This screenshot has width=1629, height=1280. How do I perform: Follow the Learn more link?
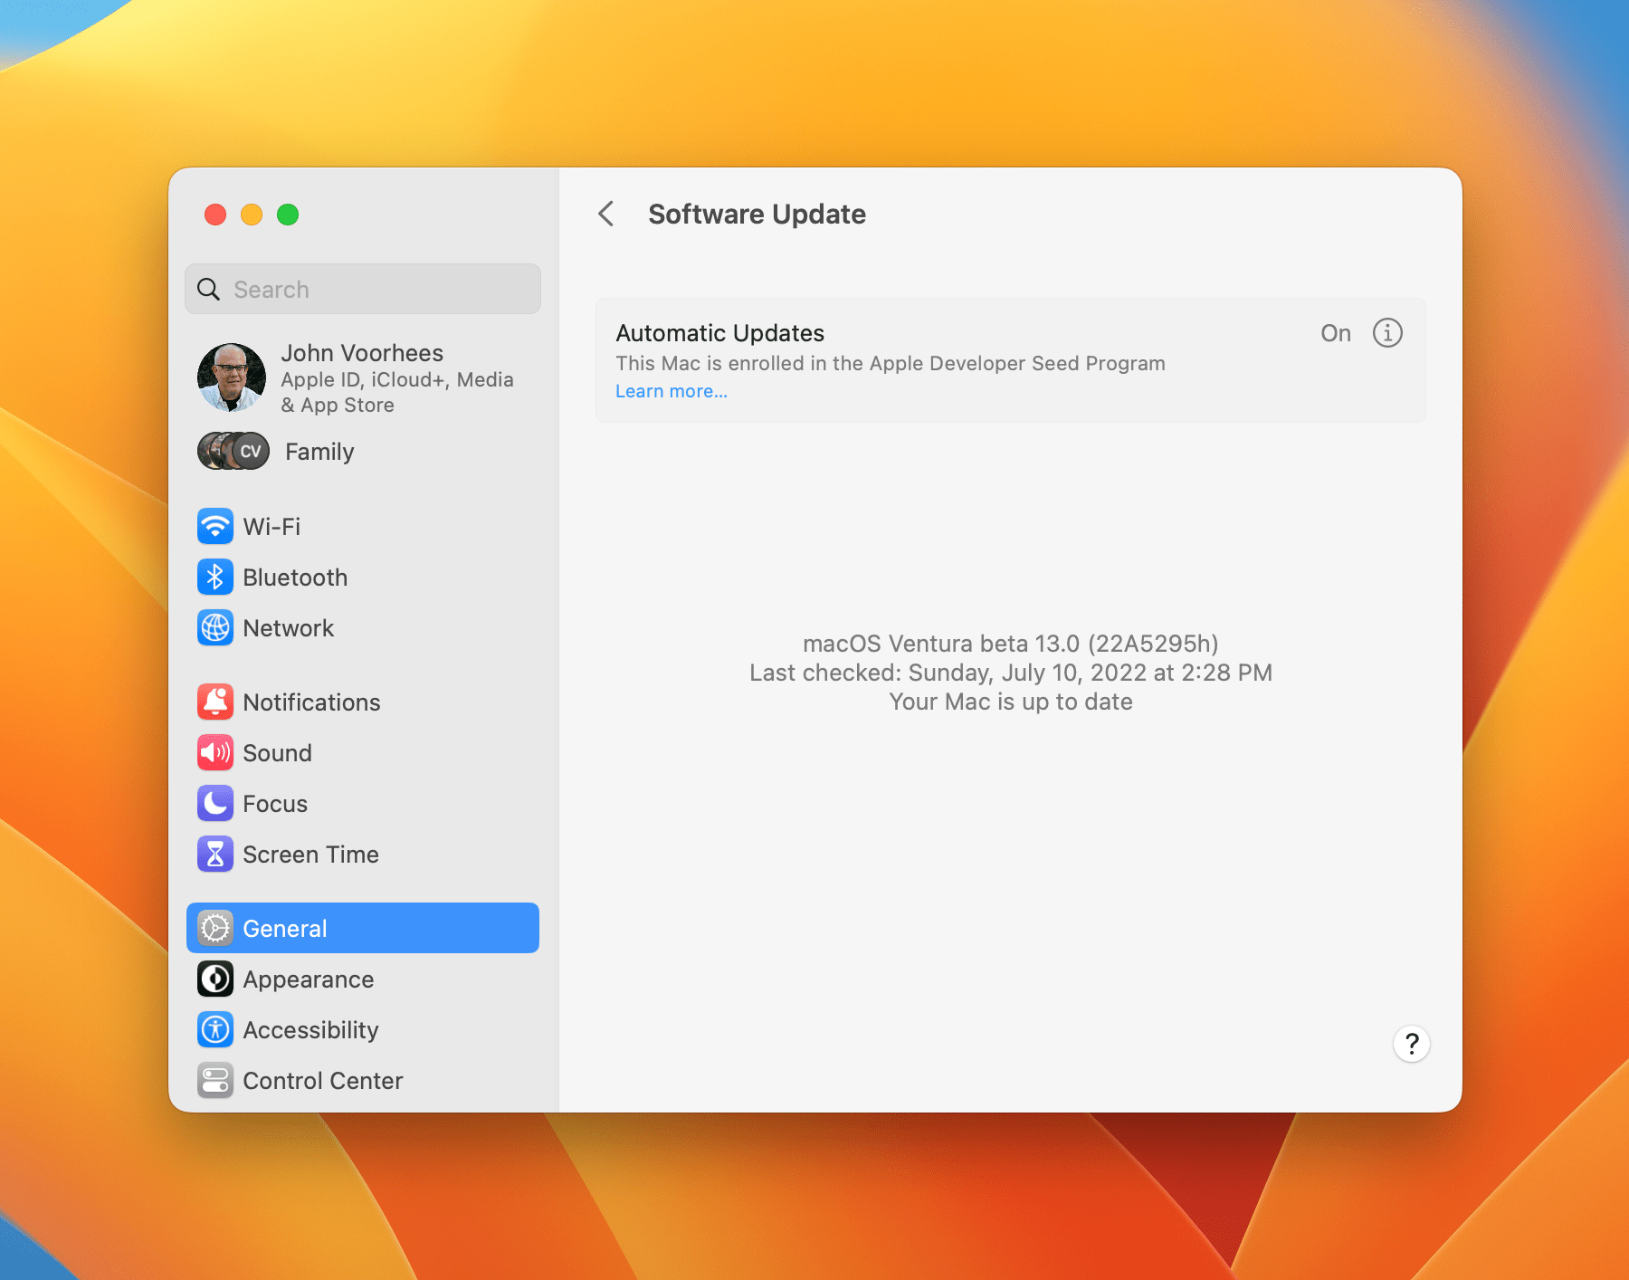[x=672, y=391]
